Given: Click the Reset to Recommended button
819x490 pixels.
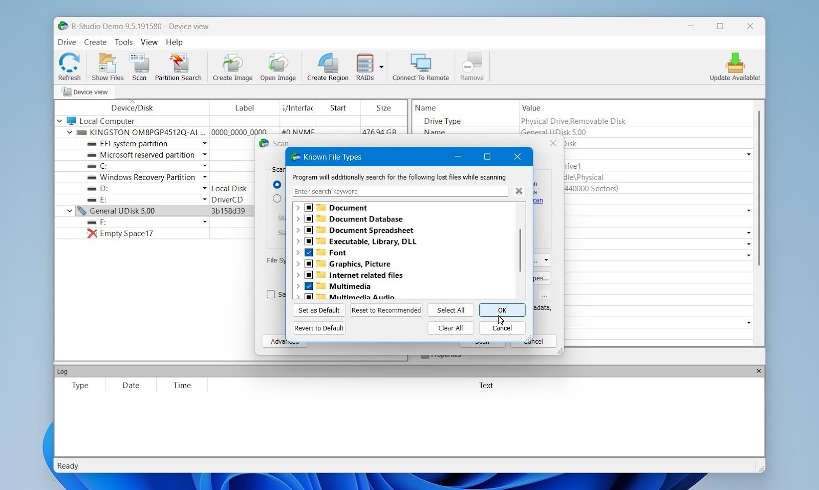Looking at the screenshot, I should tap(386, 310).
